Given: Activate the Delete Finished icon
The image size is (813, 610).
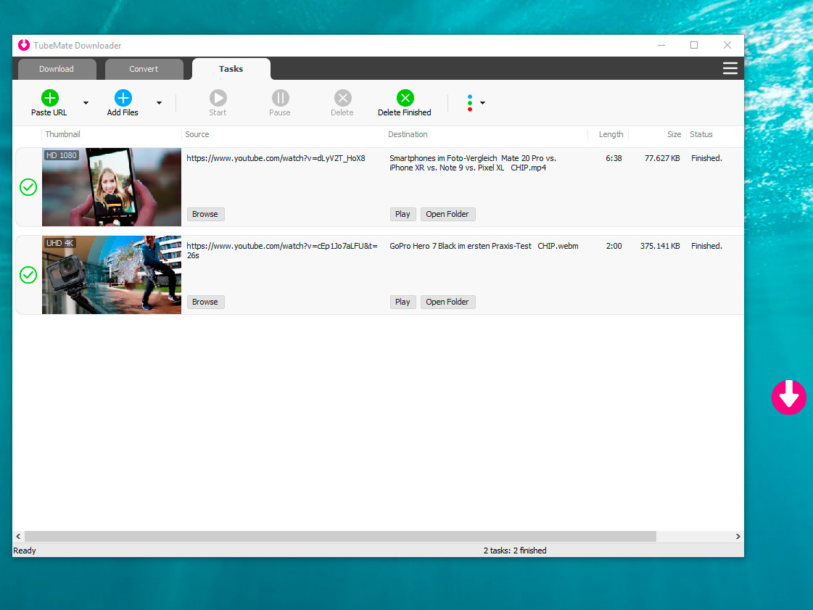Looking at the screenshot, I should pyautogui.click(x=405, y=96).
